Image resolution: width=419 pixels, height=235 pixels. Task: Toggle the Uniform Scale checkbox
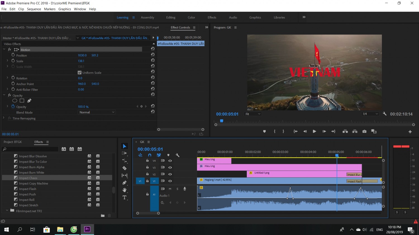click(80, 73)
